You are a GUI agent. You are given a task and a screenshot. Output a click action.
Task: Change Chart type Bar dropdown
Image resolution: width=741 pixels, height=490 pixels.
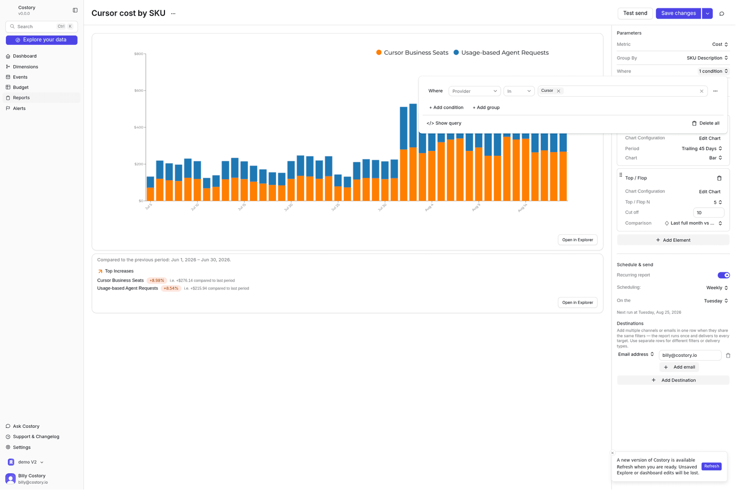tap(715, 158)
